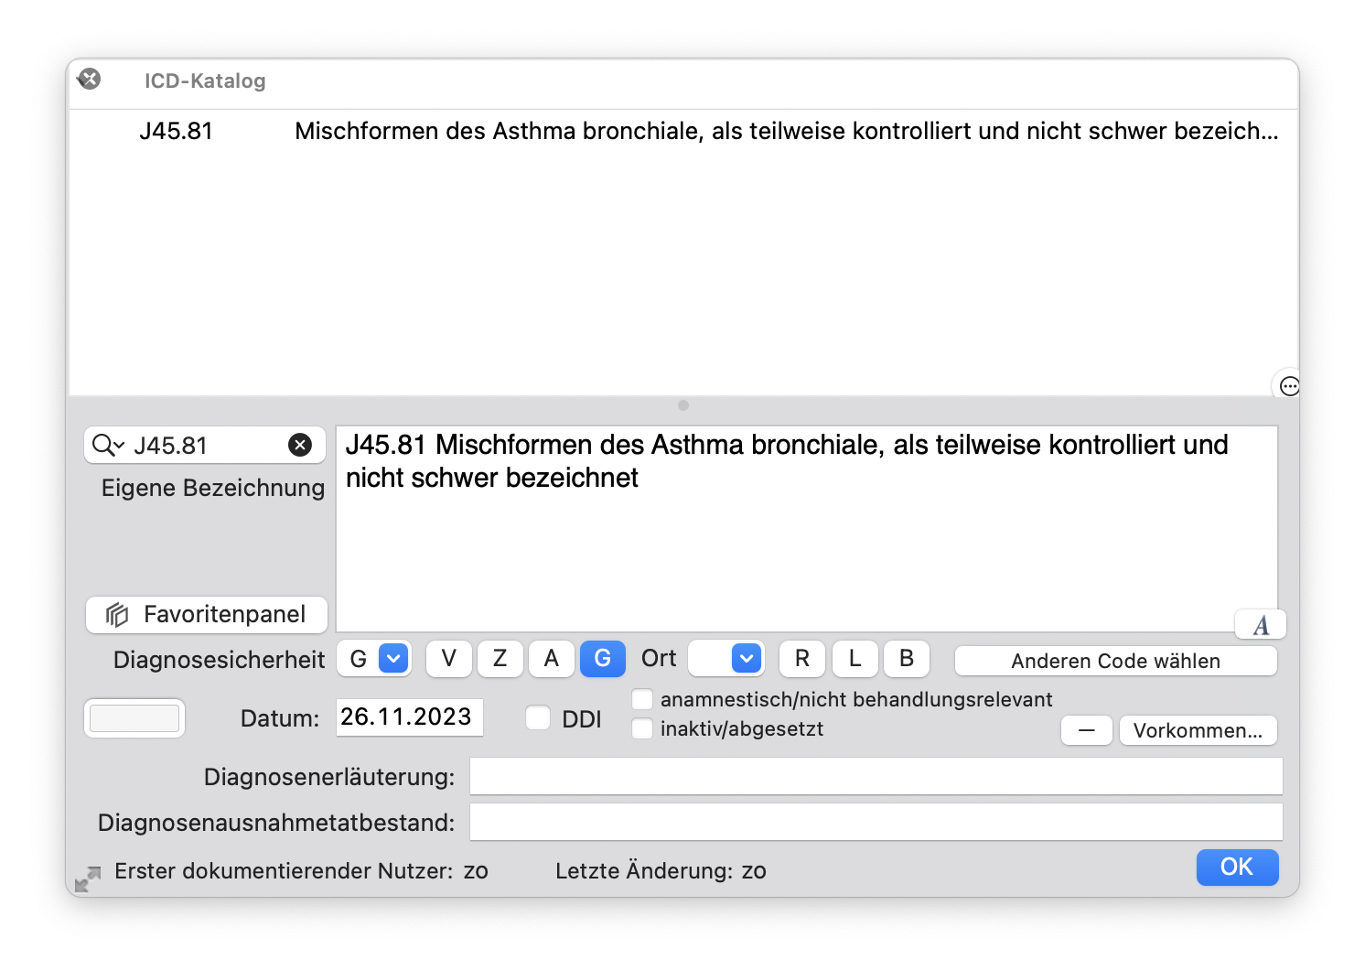Open the ellipsis more-options circle icon
Viewport: 1365px width, 970px height.
(1289, 386)
